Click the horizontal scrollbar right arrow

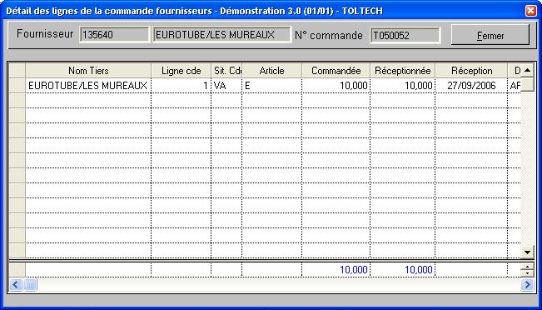pyautogui.click(x=527, y=285)
